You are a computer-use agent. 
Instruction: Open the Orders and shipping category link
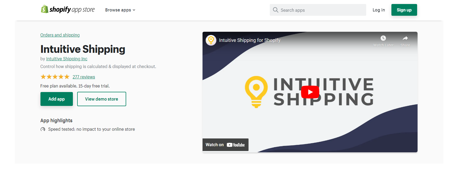[60, 35]
